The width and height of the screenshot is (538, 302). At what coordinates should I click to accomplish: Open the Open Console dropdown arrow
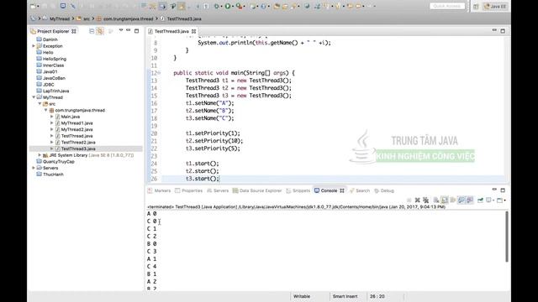[504, 200]
